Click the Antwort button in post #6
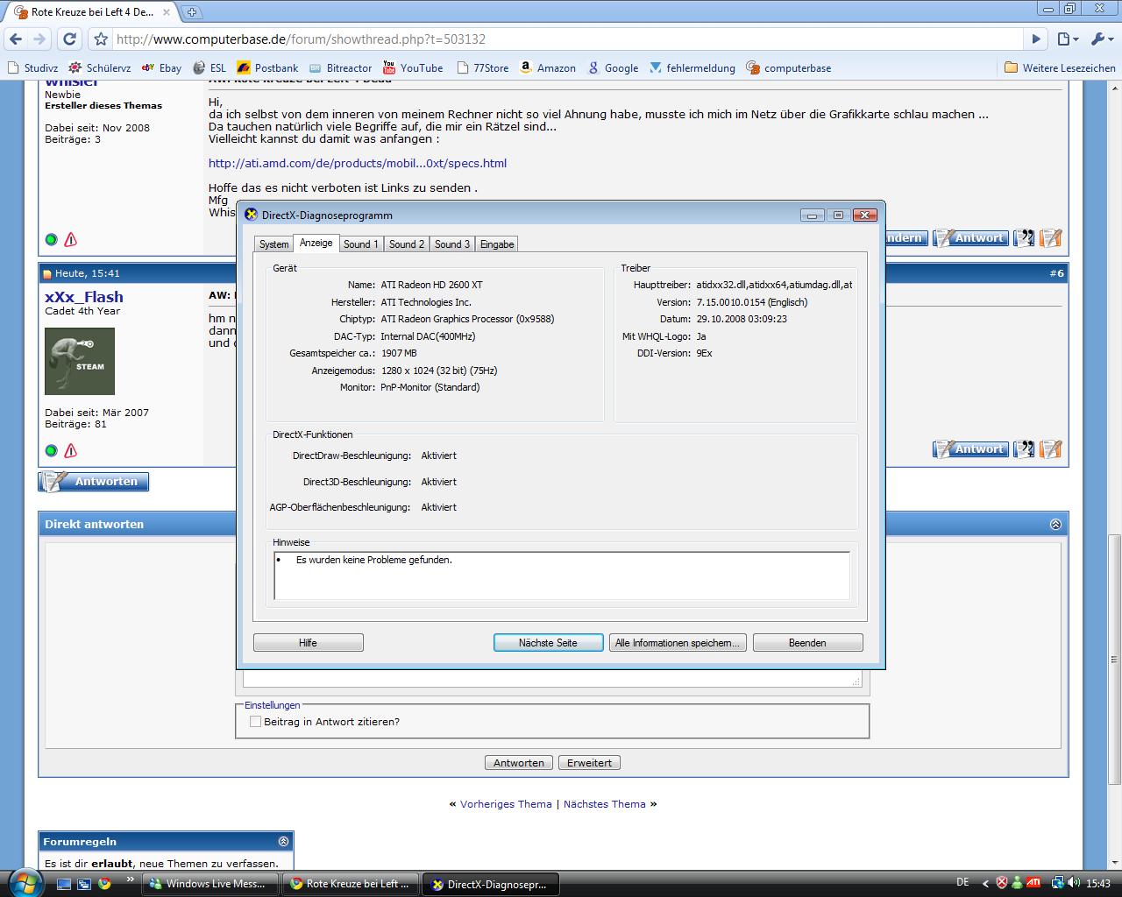Image resolution: width=1122 pixels, height=897 pixels. pyautogui.click(x=969, y=449)
